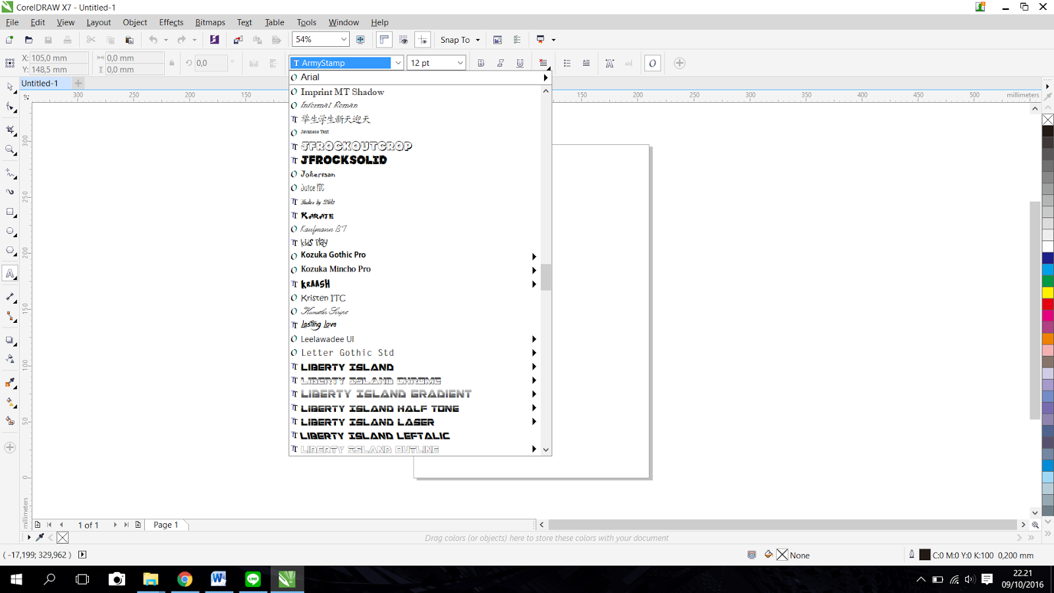Click the Paste icon in toolbar
This screenshot has height=593, width=1054.
[x=129, y=40]
